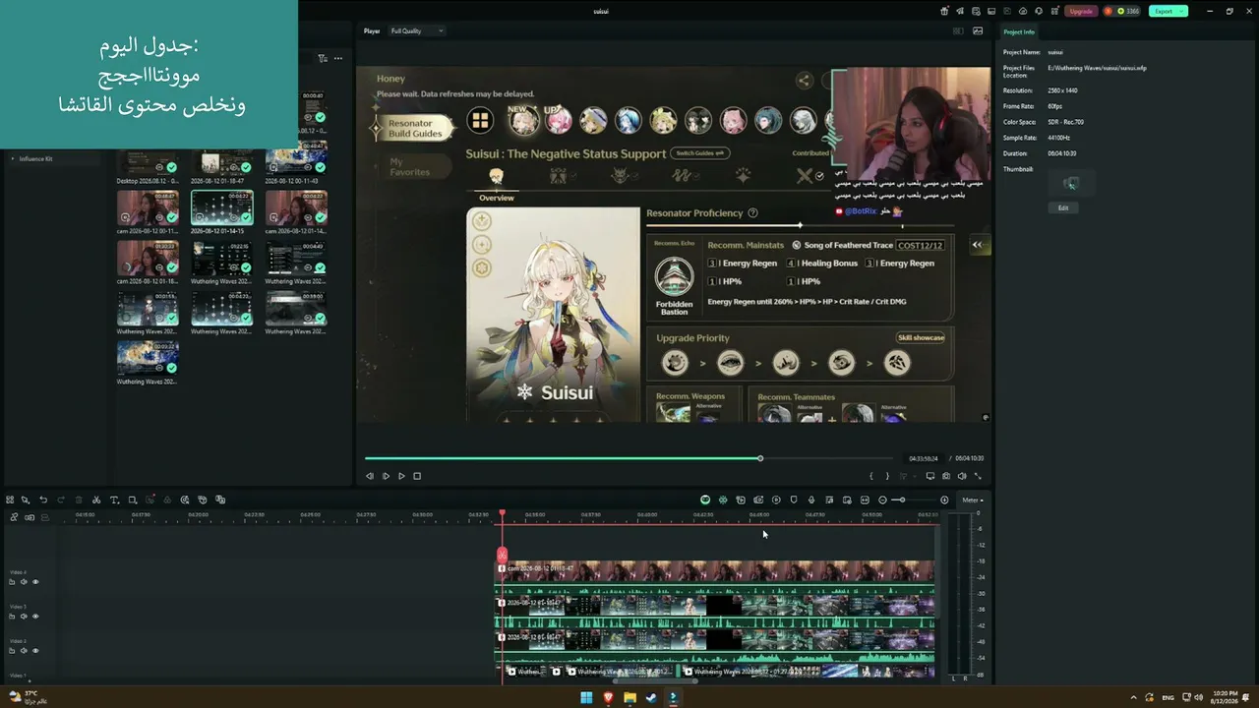This screenshot has width=1259, height=708.
Task: Click the voiceover microphone icon
Action: [x=811, y=500]
